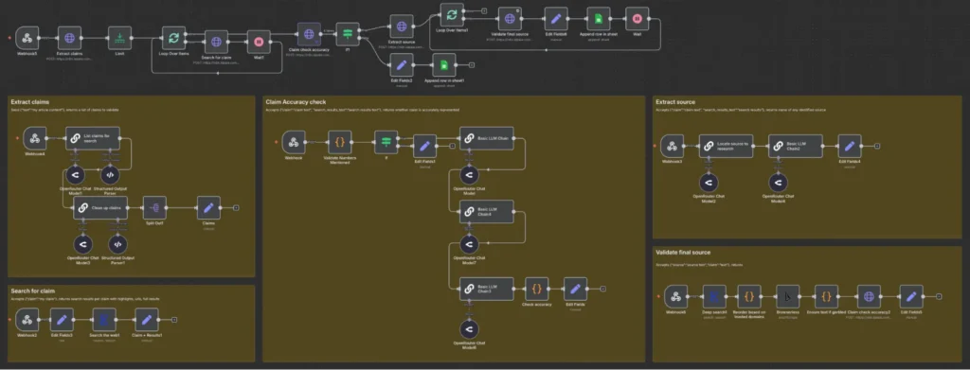Open the Claim + Results1 node

[x=147, y=320]
